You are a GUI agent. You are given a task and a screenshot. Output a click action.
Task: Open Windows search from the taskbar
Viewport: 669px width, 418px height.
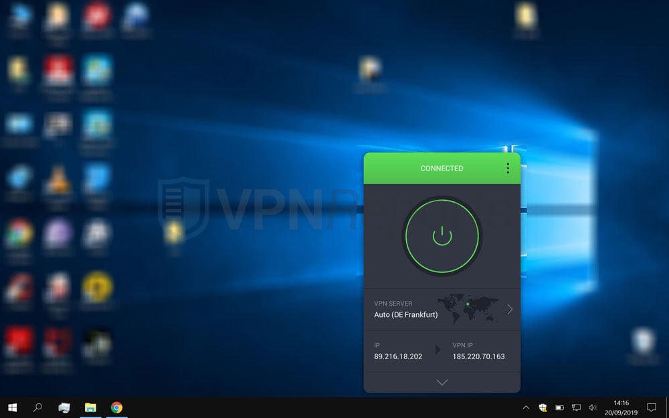38,407
